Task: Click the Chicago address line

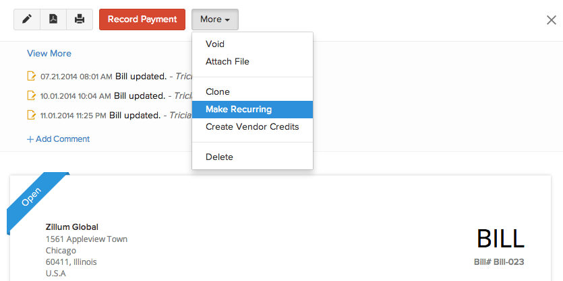Action: click(x=61, y=251)
